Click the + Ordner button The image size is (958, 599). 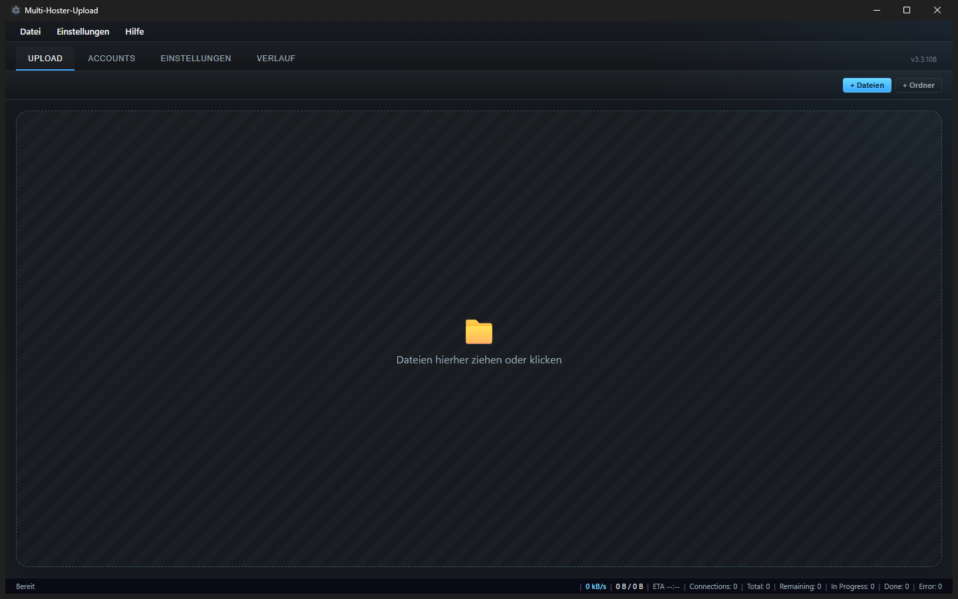coord(919,85)
